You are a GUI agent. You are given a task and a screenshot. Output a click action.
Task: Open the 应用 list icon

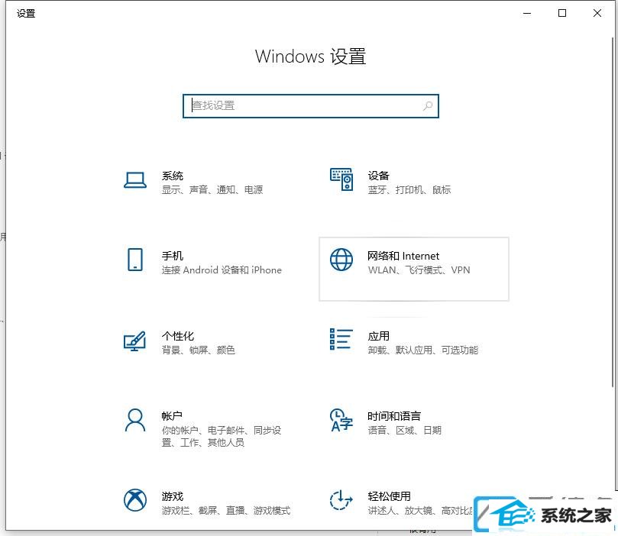[341, 339]
